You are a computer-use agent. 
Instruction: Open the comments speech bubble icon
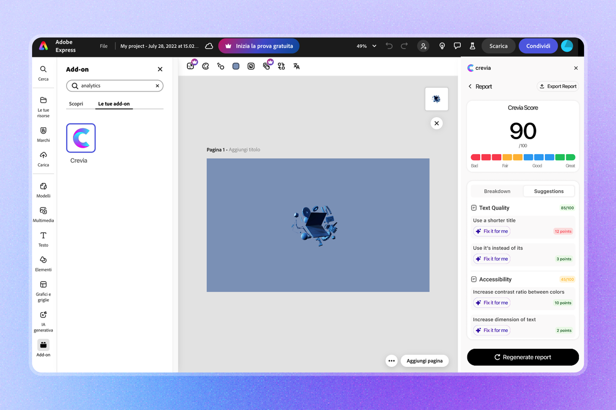(x=457, y=46)
